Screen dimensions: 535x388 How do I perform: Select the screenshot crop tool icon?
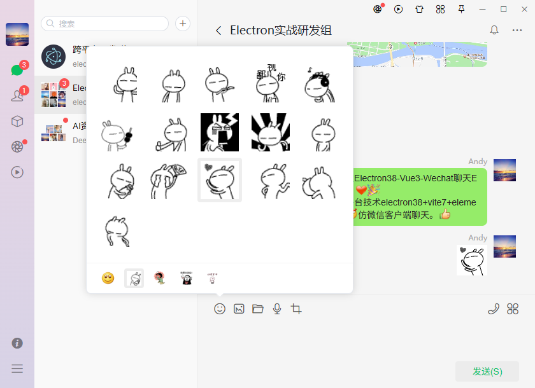pyautogui.click(x=296, y=308)
